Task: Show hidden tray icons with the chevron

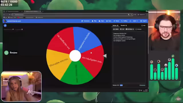Action: coord(137,90)
